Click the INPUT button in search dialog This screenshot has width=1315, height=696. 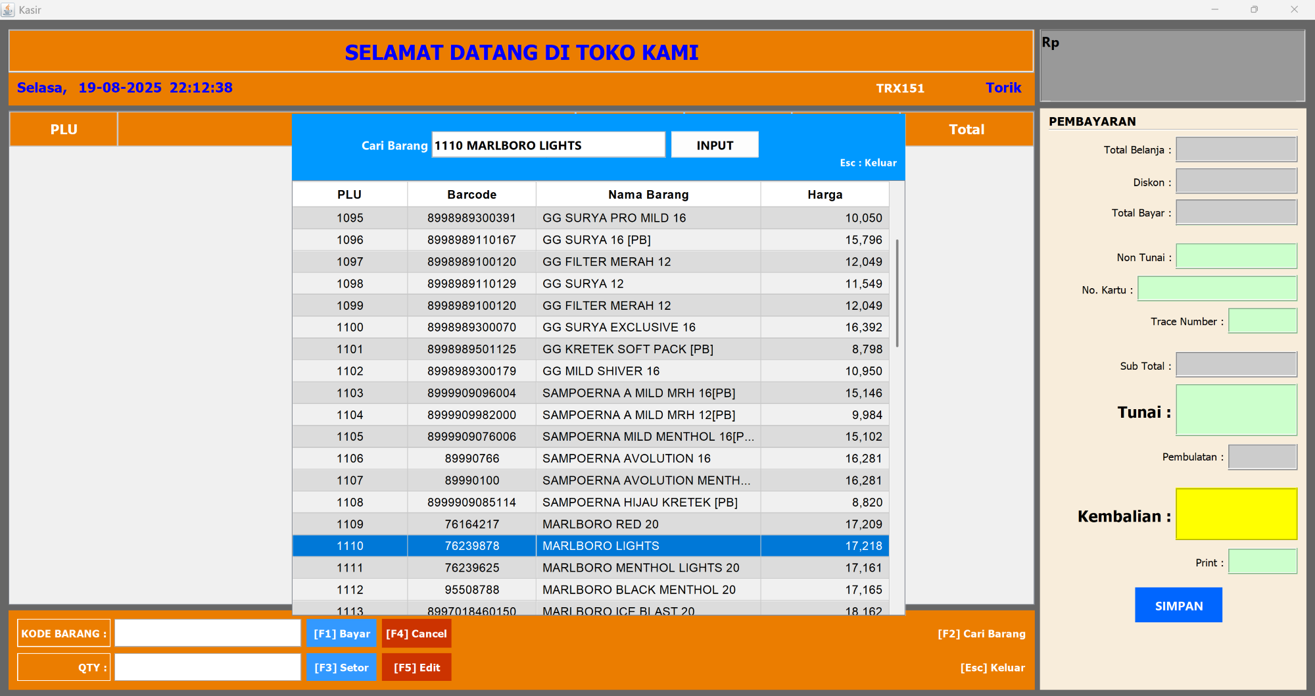pyautogui.click(x=714, y=145)
